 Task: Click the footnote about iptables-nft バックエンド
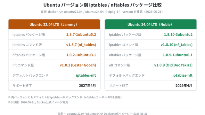click(65, 97)
